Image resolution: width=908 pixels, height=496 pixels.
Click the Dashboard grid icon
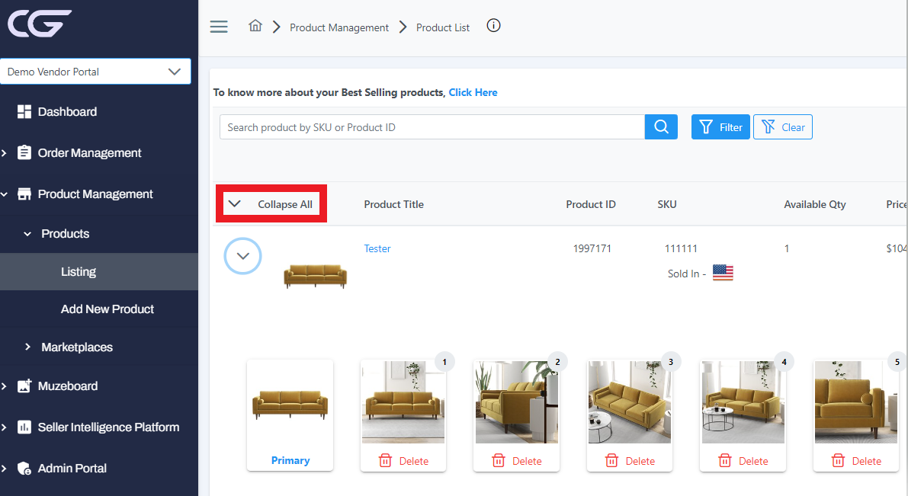(x=24, y=112)
